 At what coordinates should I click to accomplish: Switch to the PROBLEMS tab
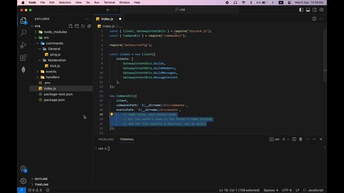106,139
